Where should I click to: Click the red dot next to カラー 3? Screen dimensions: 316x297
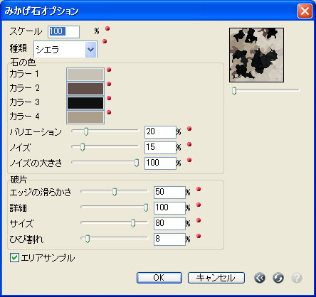pos(109,98)
